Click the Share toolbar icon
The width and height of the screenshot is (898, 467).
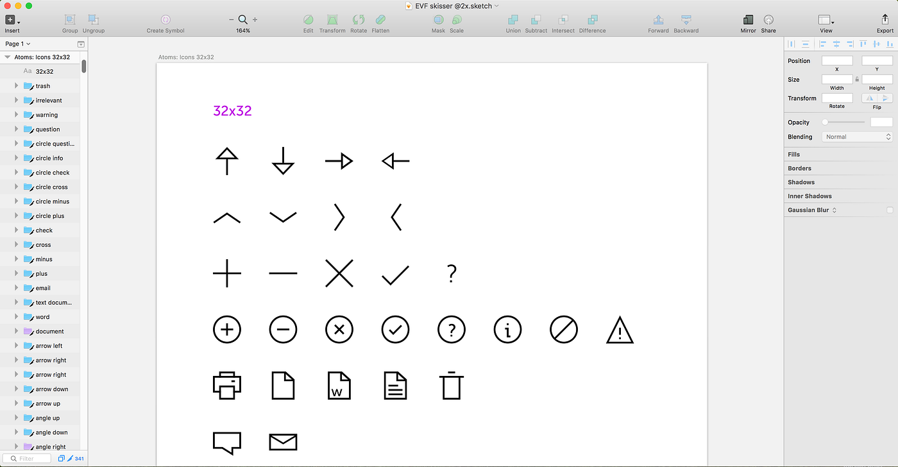tap(768, 20)
